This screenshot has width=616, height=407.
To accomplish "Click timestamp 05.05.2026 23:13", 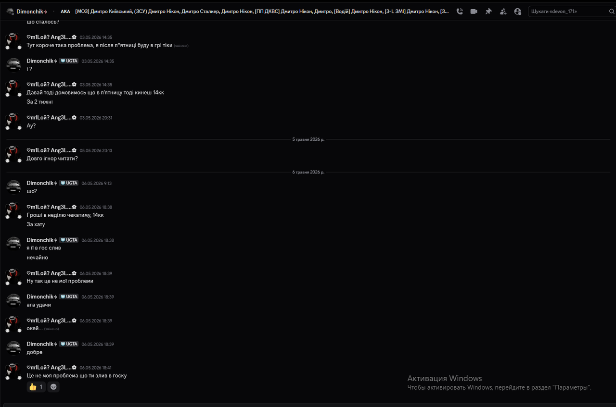I will (x=96, y=150).
